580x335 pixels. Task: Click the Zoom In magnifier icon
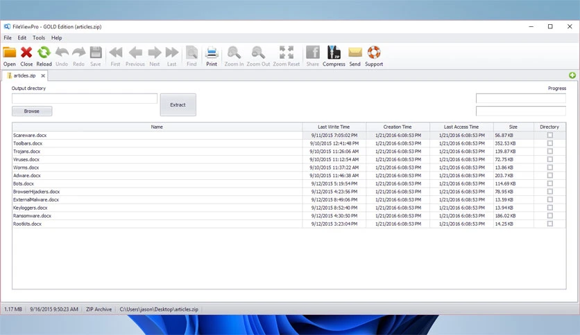pos(234,53)
